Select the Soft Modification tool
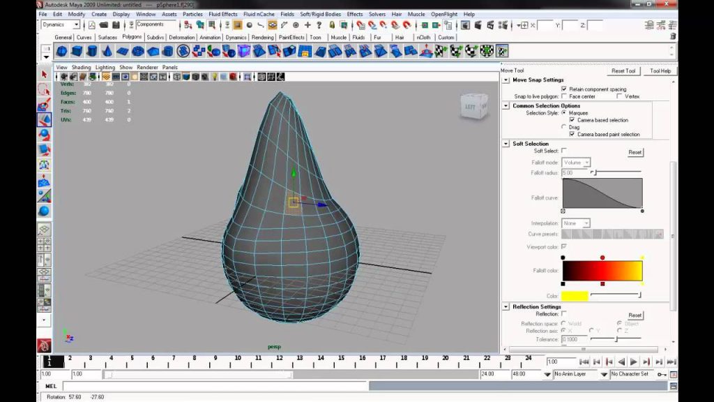This screenshot has width=714, height=402. tap(44, 181)
